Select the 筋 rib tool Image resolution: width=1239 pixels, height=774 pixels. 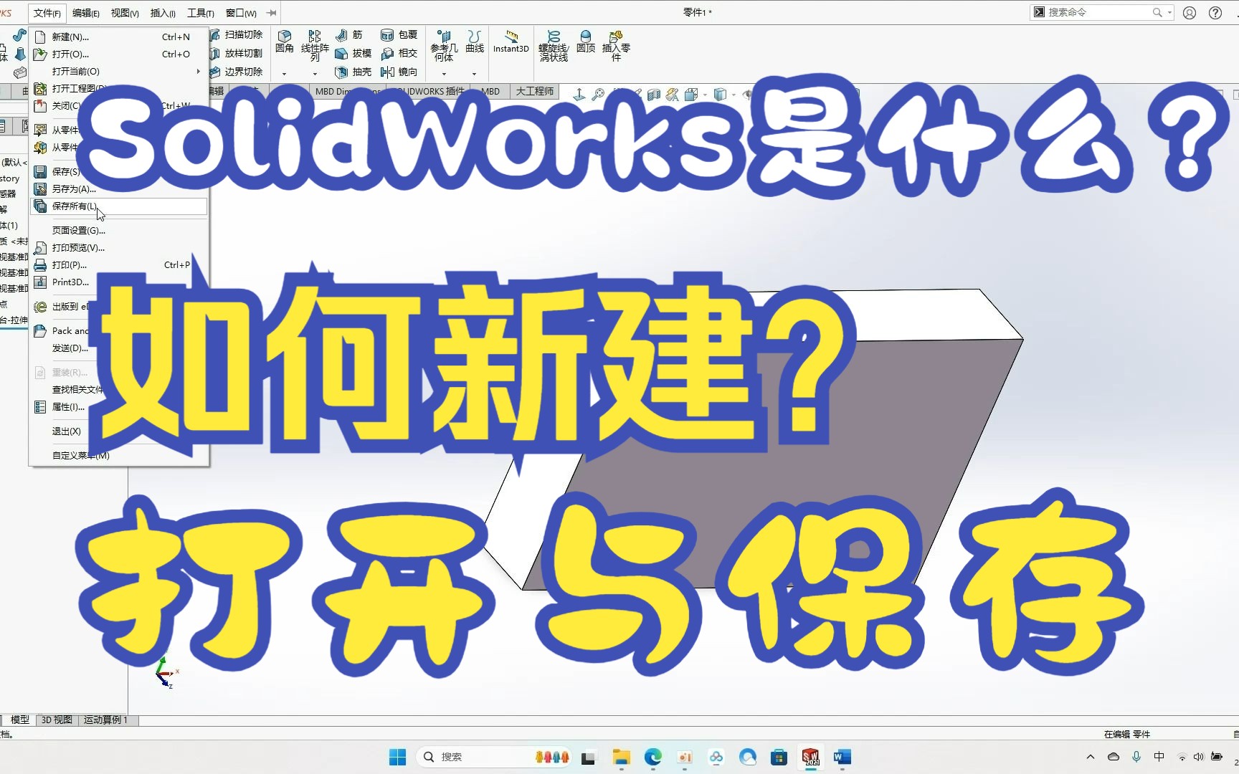pos(349,34)
